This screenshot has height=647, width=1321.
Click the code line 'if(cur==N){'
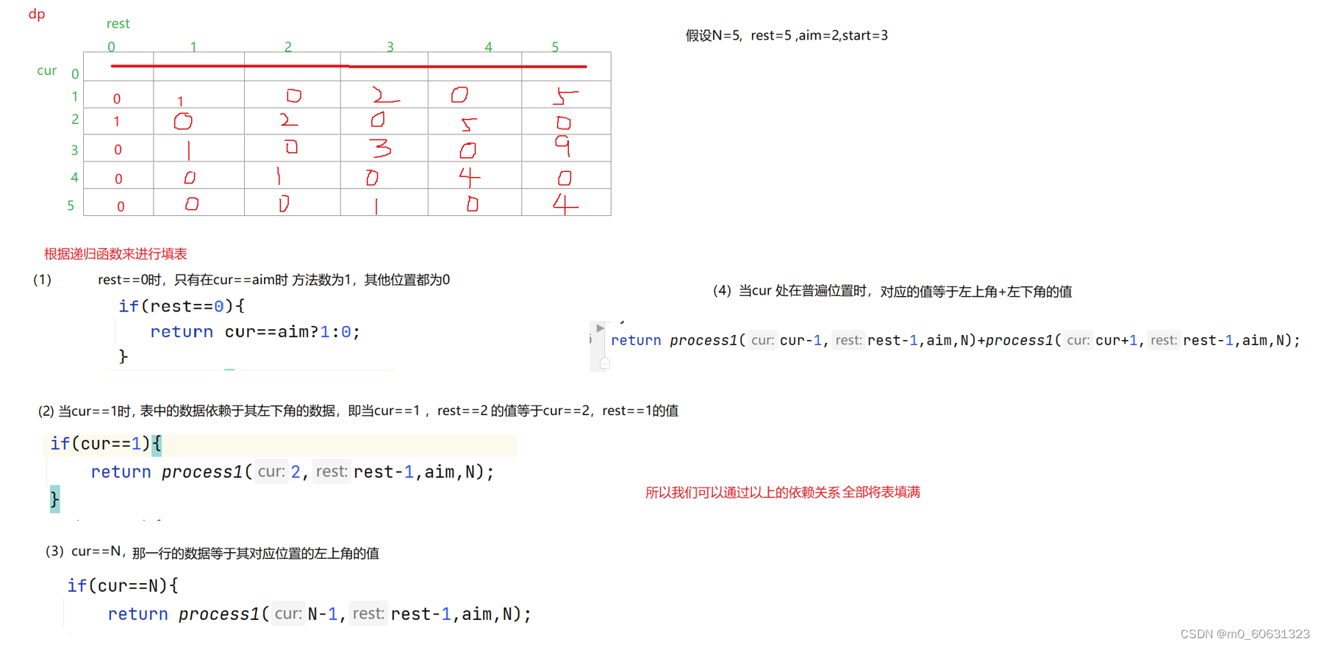[x=123, y=585]
